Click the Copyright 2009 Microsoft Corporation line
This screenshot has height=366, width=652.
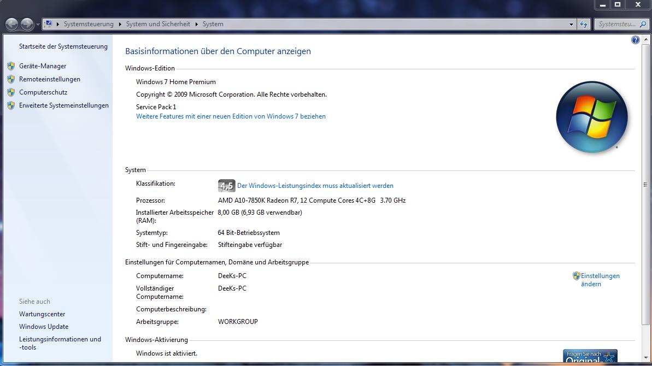point(231,95)
